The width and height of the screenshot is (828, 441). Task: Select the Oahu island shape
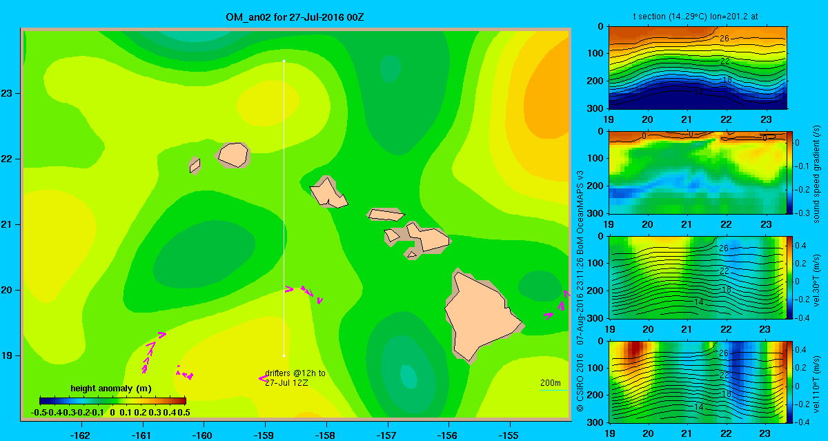click(x=329, y=193)
